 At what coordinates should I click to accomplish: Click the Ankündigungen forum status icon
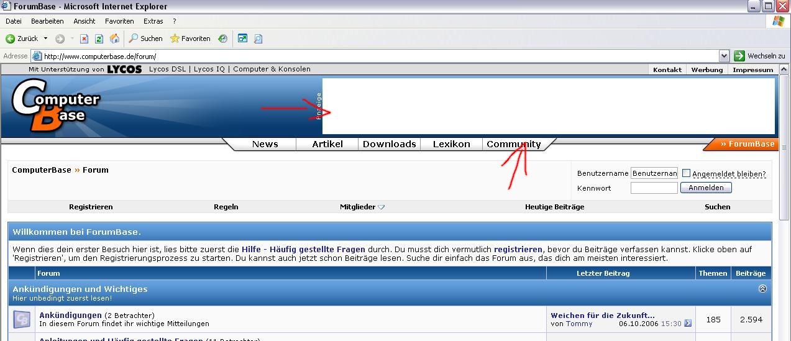coord(22,319)
